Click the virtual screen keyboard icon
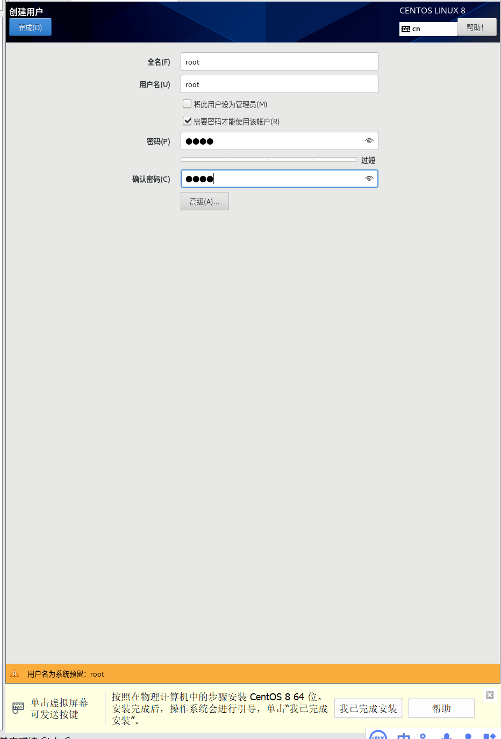Image resolution: width=501 pixels, height=739 pixels. pos(18,708)
